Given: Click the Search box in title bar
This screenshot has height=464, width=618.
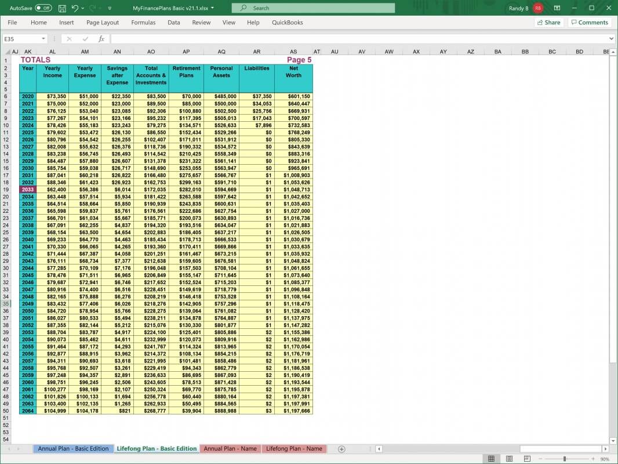Looking at the screenshot, I should click(x=313, y=8).
